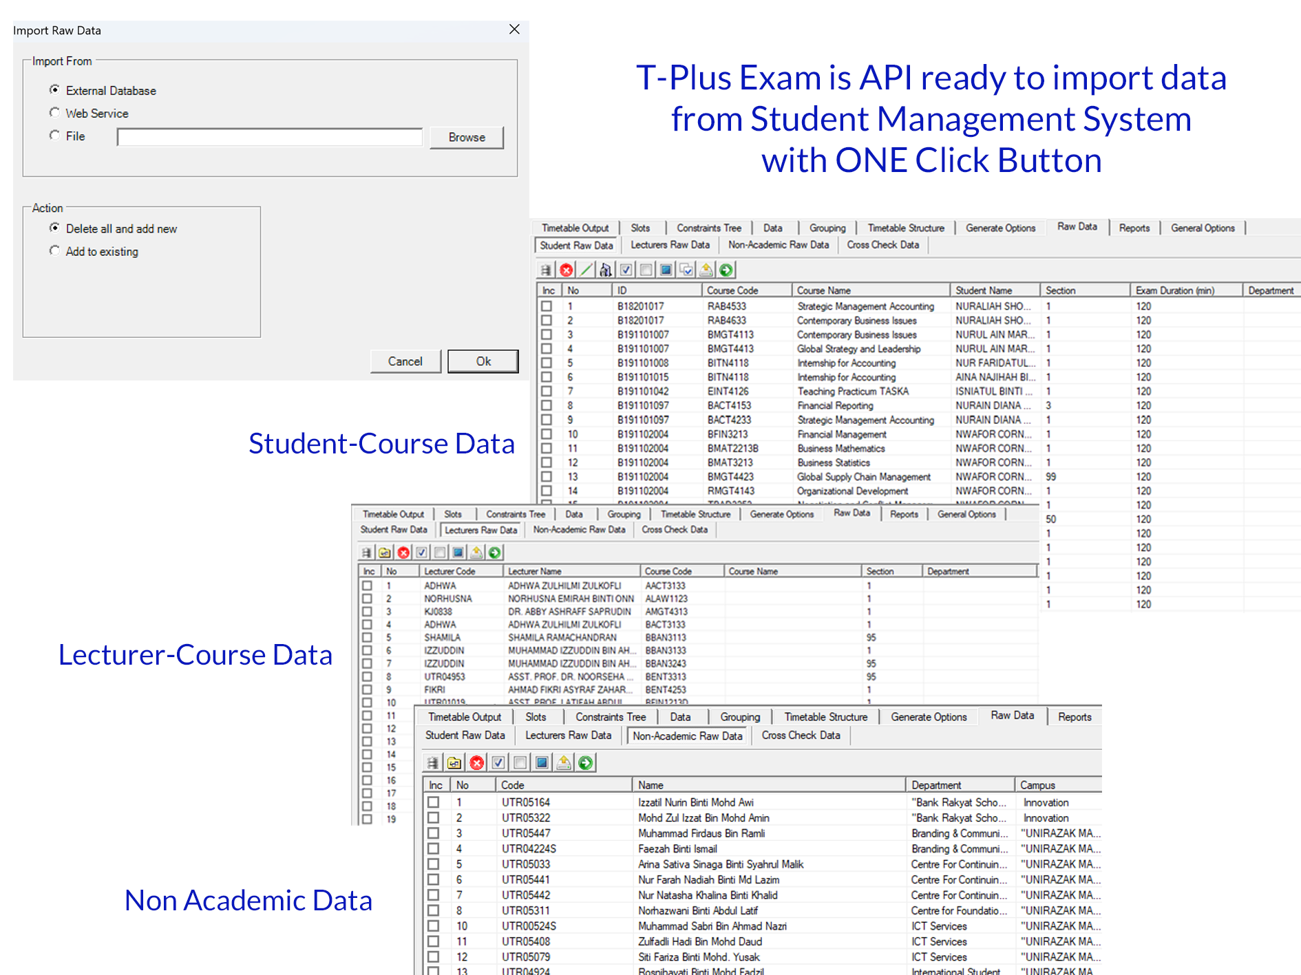Click into the File path text field
Image resolution: width=1301 pixels, height=975 pixels.
point(269,138)
